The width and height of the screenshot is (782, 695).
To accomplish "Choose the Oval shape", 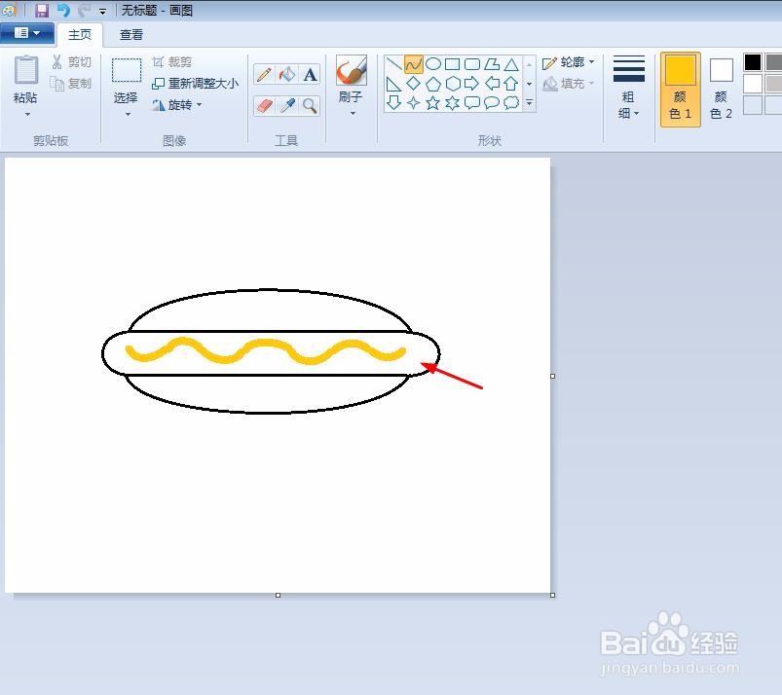I will point(433,64).
